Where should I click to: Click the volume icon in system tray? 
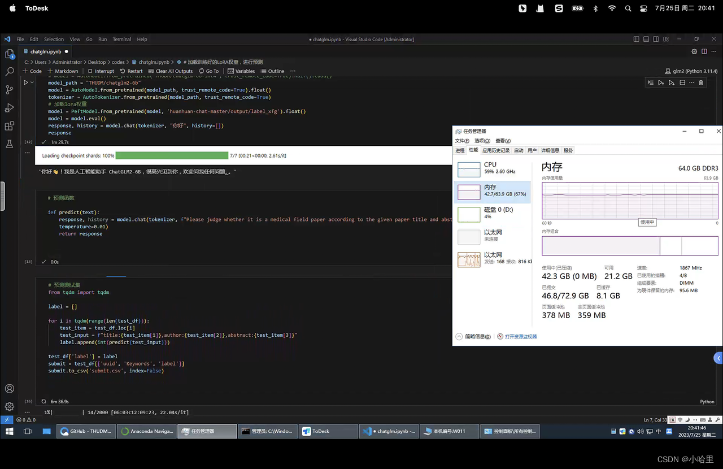tap(640, 431)
